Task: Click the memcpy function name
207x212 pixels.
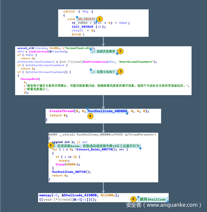Action: [x=45, y=195]
